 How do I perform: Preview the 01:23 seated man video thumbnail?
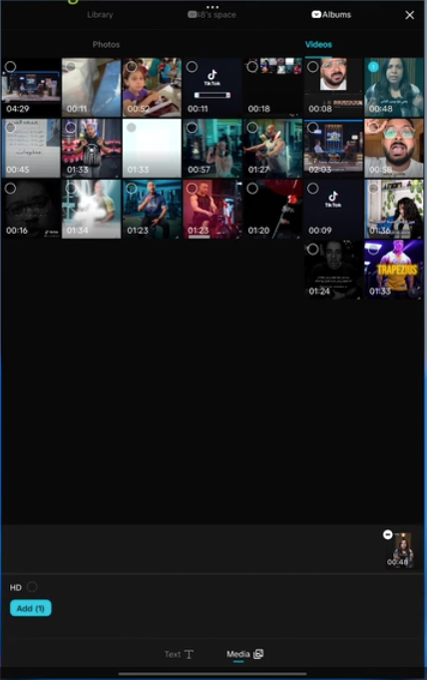click(152, 209)
